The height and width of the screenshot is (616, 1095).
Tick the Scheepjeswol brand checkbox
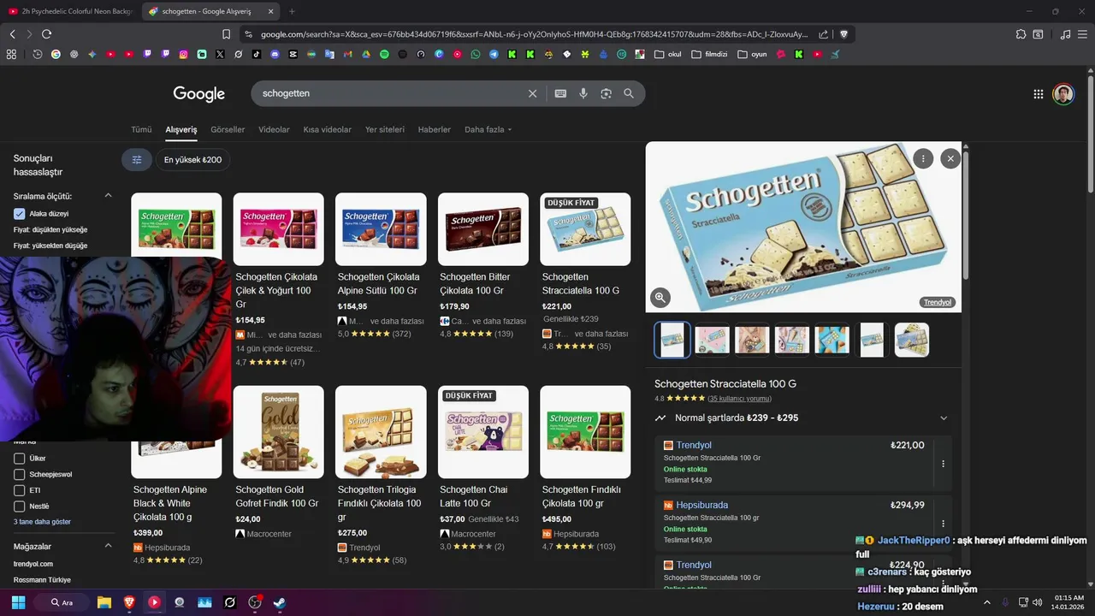tap(20, 474)
